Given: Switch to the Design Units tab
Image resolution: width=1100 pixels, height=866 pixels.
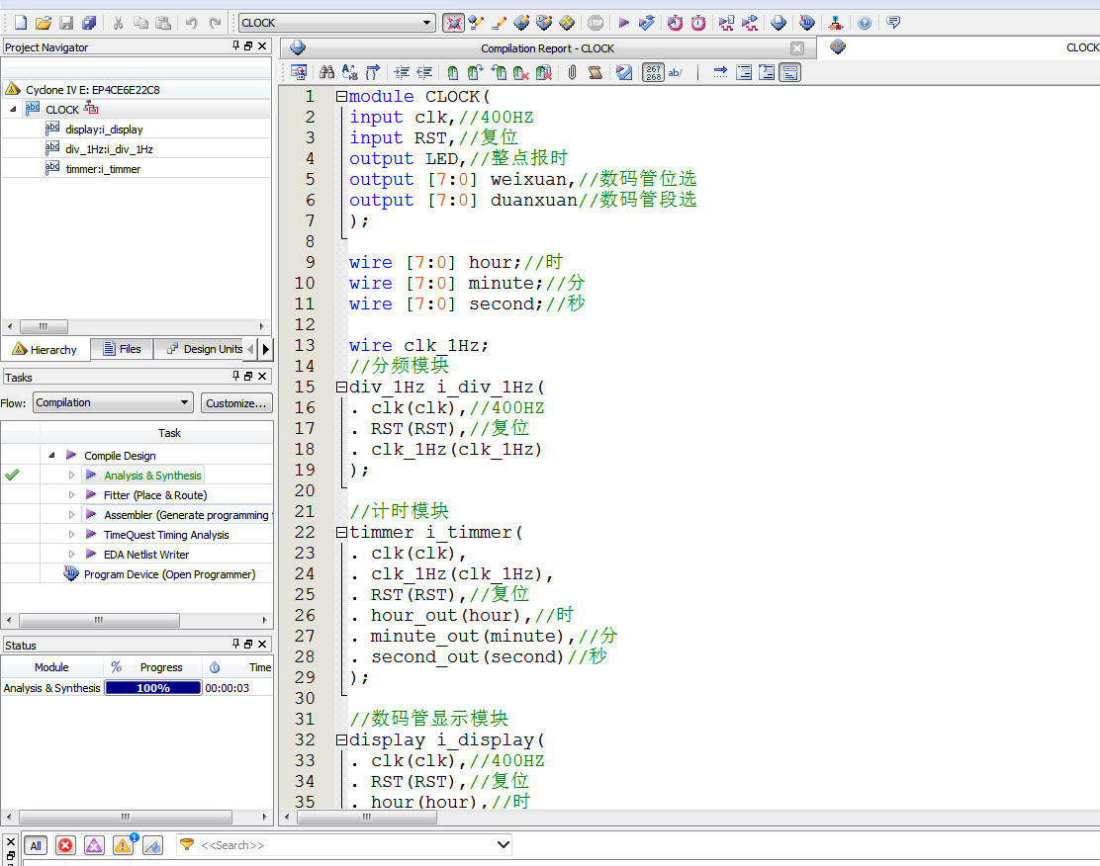Looking at the screenshot, I should tap(204, 349).
